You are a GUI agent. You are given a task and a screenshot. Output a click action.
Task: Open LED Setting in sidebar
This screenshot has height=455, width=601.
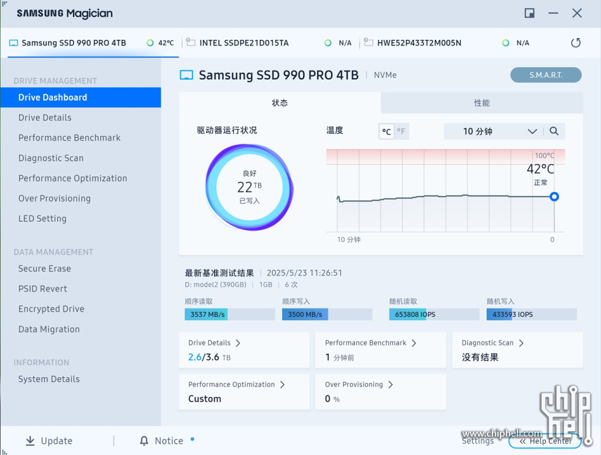(x=42, y=218)
